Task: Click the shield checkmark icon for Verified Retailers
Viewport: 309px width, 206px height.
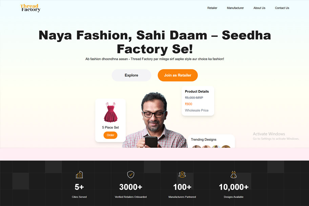Action: point(131,174)
